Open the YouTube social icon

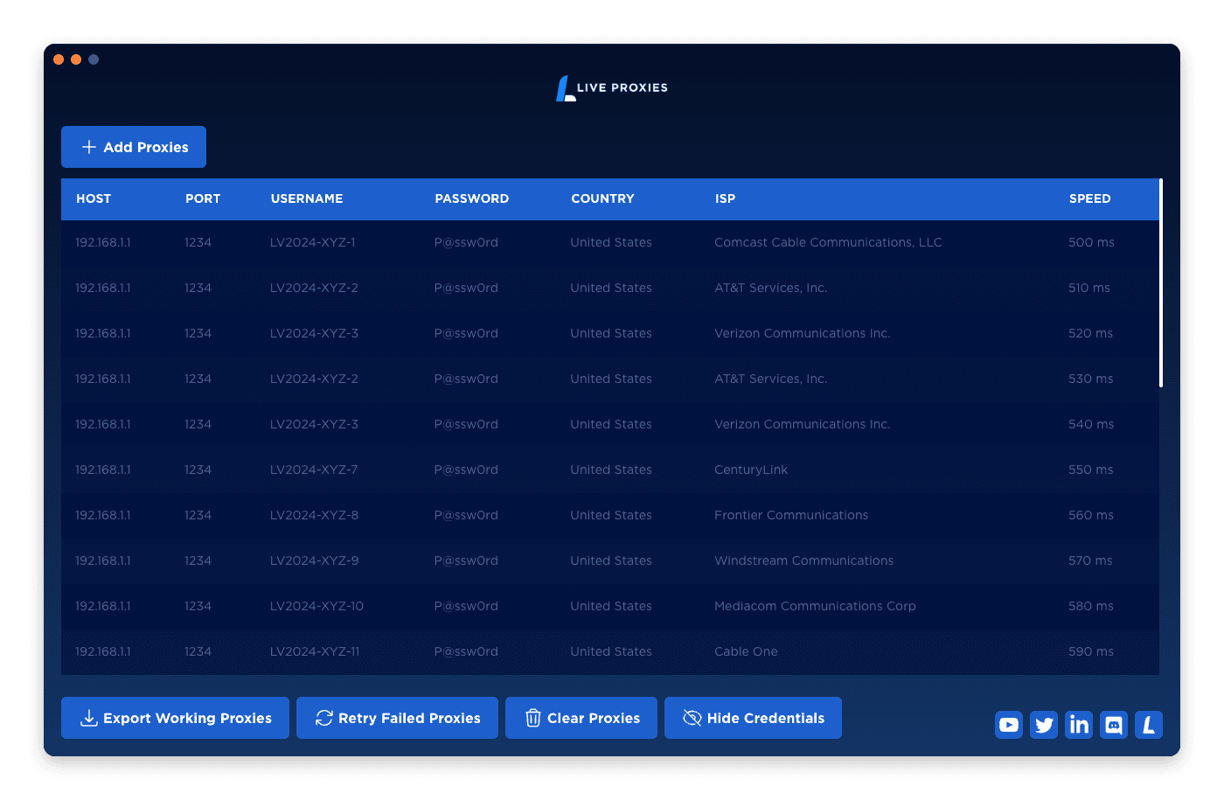pyautogui.click(x=1009, y=725)
